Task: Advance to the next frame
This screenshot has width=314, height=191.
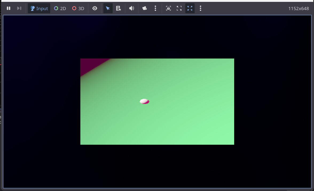Action: coord(19,8)
